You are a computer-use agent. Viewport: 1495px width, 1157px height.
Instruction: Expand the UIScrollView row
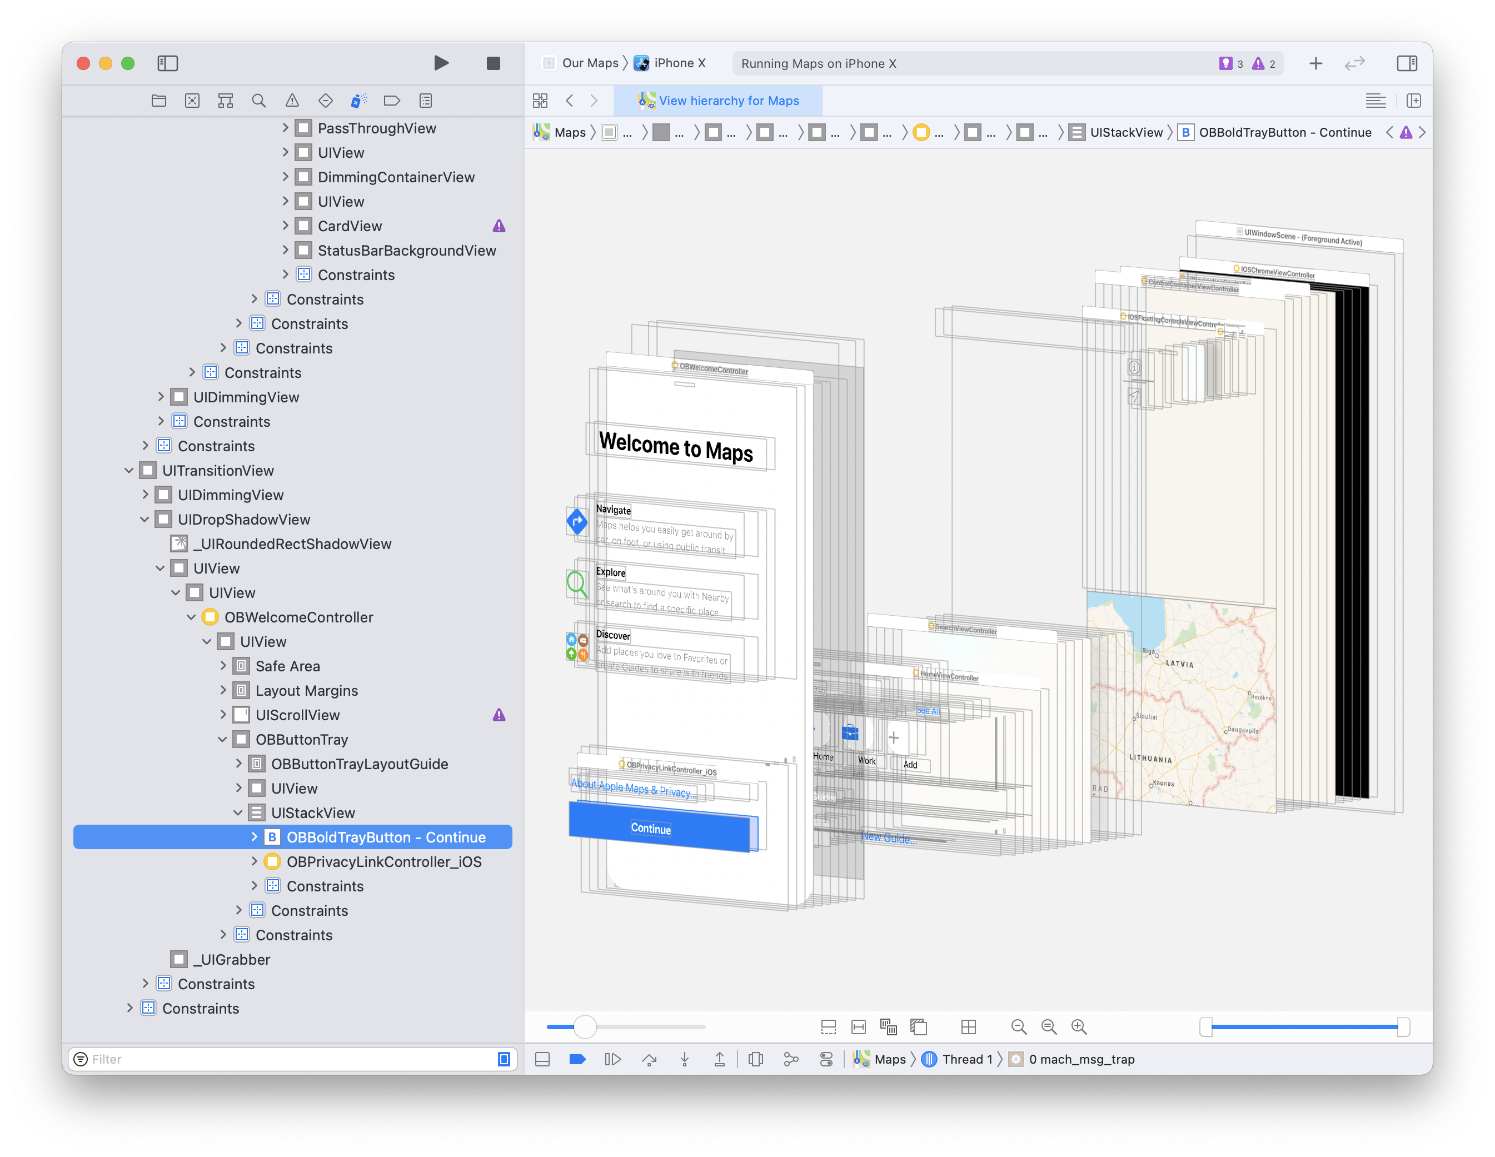(223, 715)
